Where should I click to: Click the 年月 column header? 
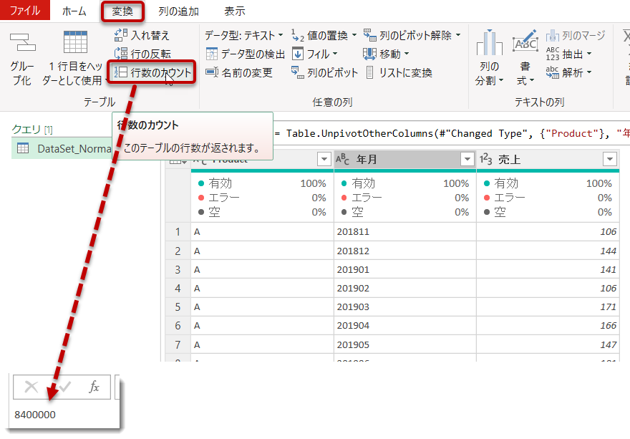click(x=404, y=160)
